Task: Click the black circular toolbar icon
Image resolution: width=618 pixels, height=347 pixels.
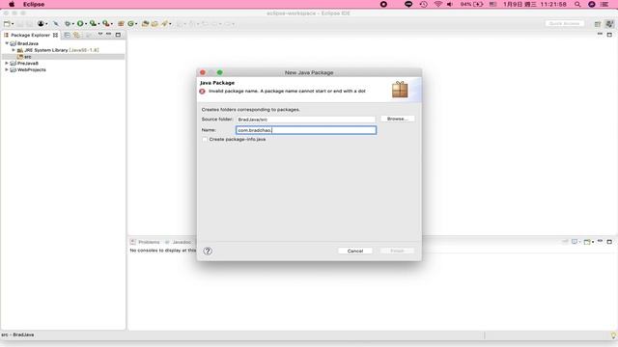Action: 41,23
